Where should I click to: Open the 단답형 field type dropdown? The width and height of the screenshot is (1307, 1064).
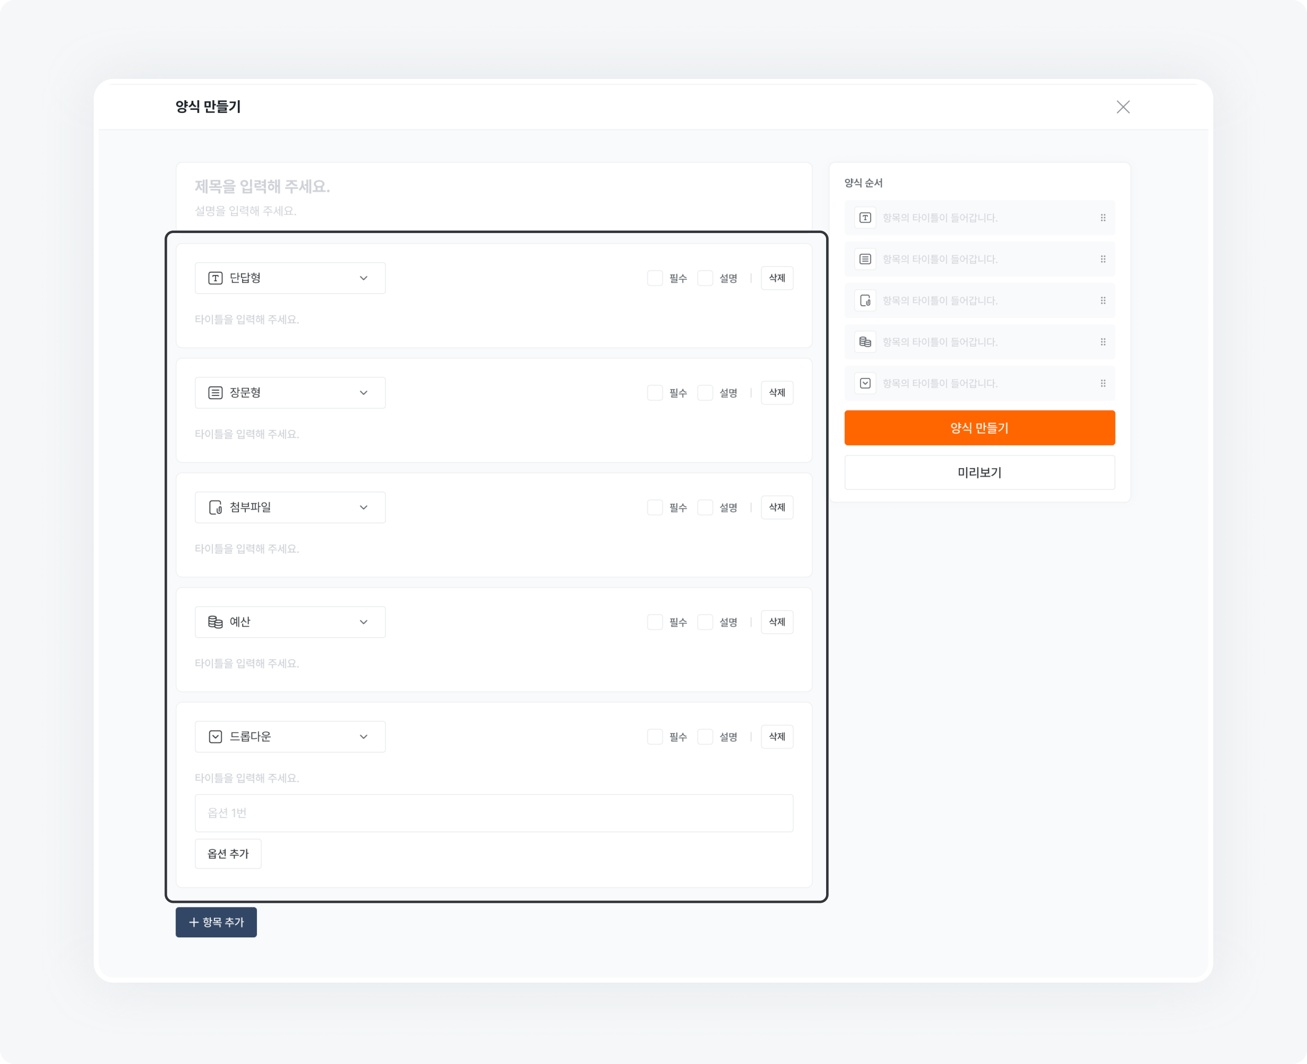(363, 278)
